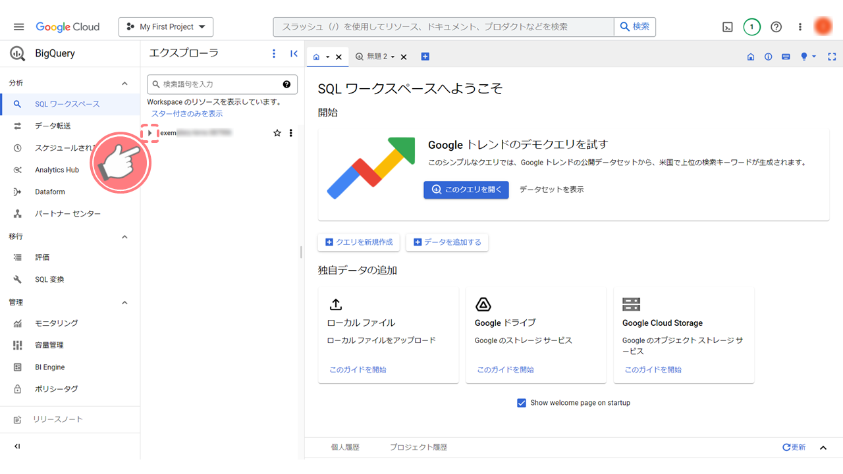Viewport: 843px width, 474px height.
Task: Click the explorer search help icon
Action: tap(287, 84)
